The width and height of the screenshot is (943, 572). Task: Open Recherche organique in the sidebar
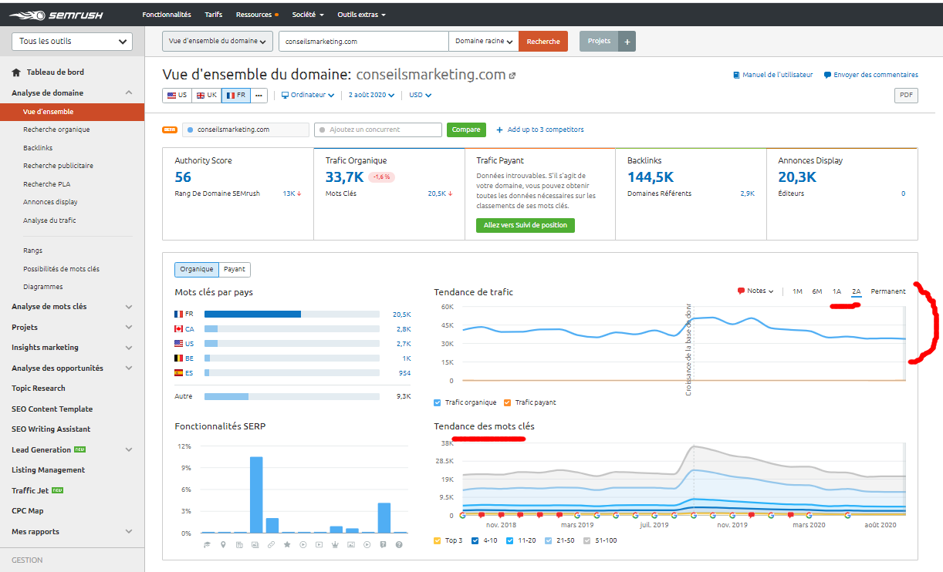coord(56,130)
